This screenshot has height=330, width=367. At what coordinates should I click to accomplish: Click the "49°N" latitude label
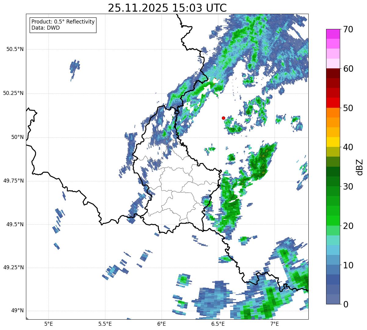click(17, 311)
